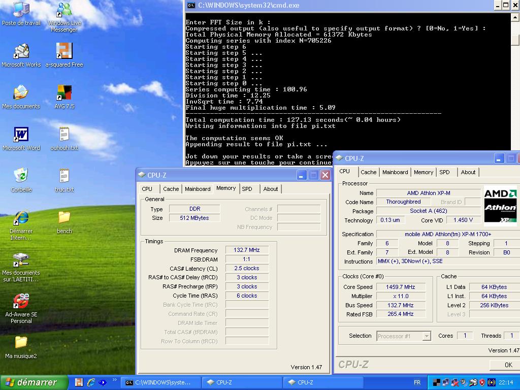Select ouhouh.txt file icon
Image resolution: width=520 pixels, height=390 pixels.
click(x=64, y=139)
